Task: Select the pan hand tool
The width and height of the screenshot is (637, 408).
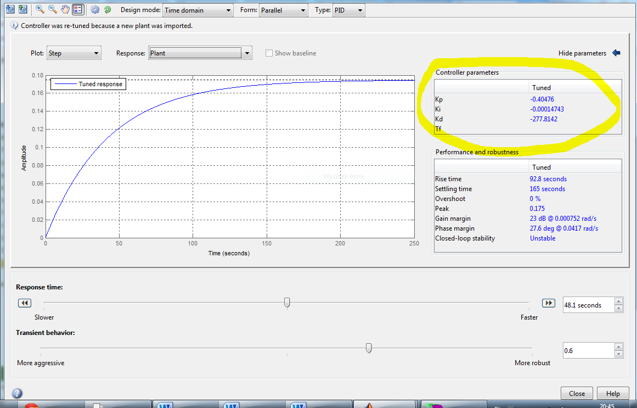Action: coord(65,9)
